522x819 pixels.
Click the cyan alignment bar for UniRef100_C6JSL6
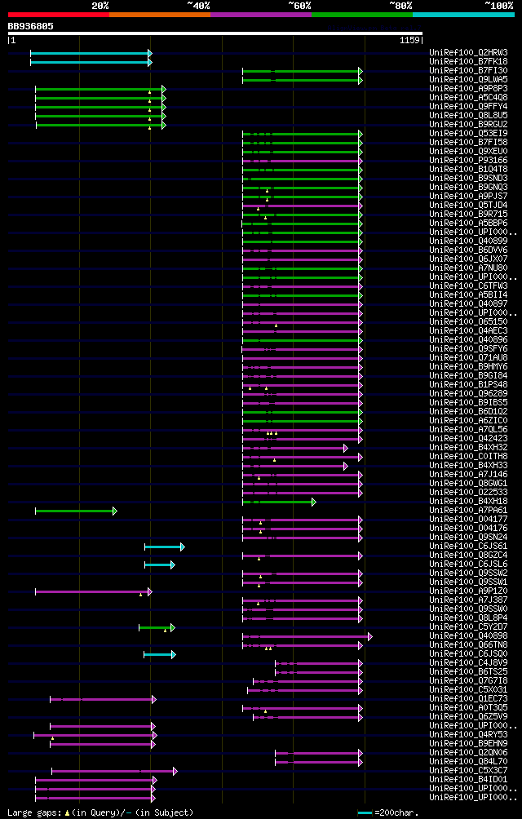click(x=159, y=564)
